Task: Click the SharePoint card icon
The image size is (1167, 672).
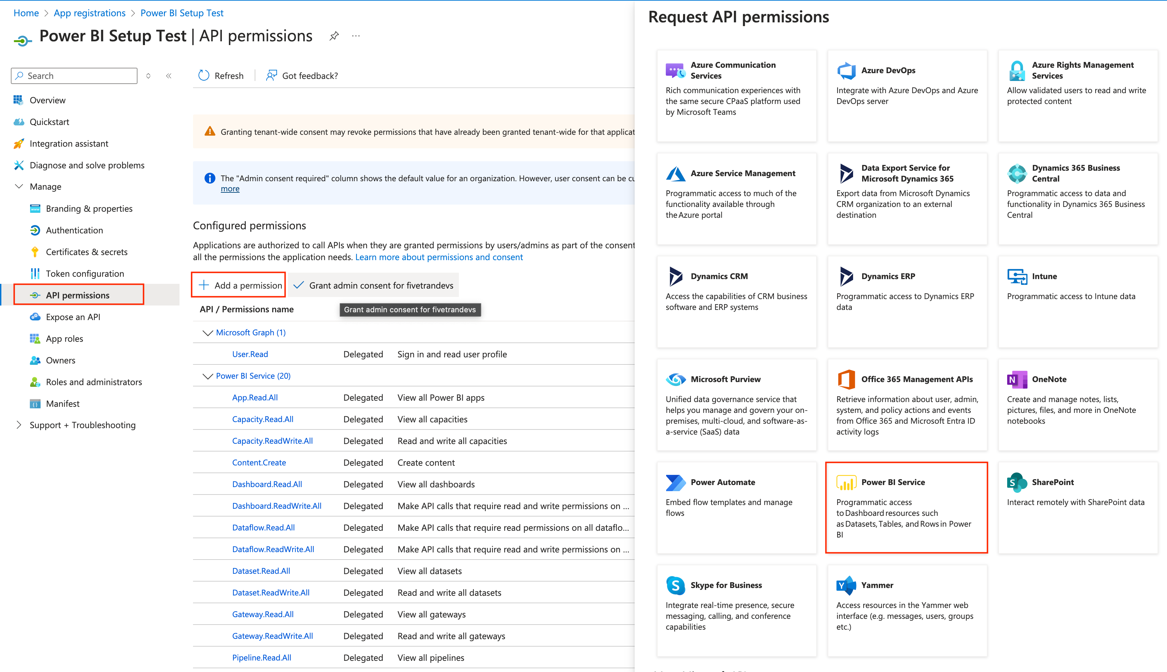Action: (1017, 482)
